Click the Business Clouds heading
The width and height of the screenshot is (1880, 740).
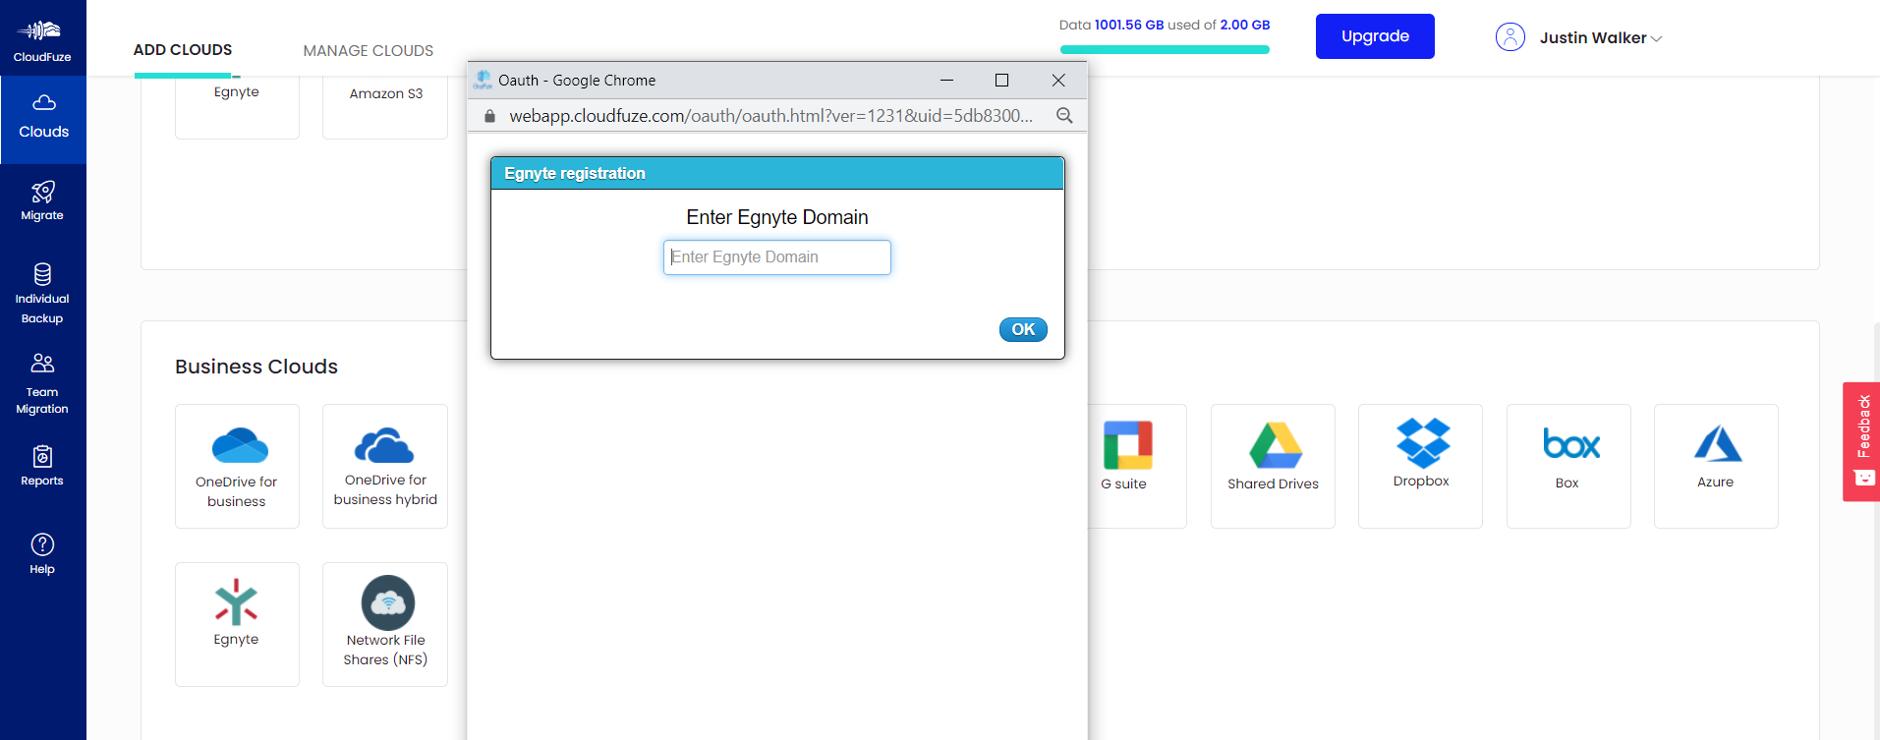point(256,367)
